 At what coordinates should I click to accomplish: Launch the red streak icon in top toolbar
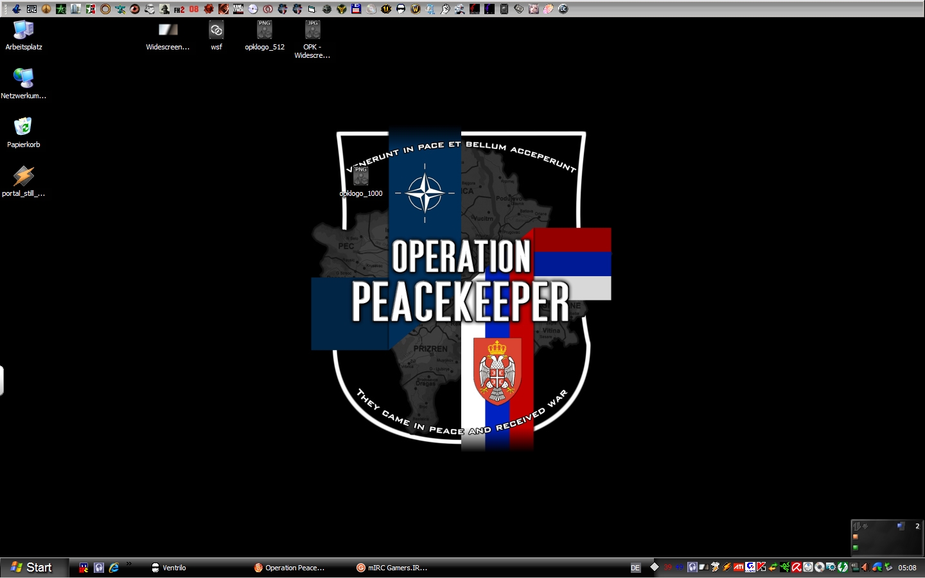pos(475,9)
